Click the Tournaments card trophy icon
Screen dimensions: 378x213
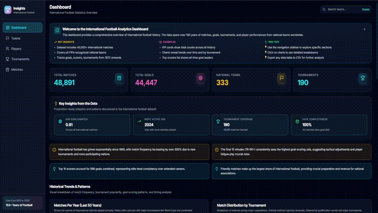pos(363,78)
